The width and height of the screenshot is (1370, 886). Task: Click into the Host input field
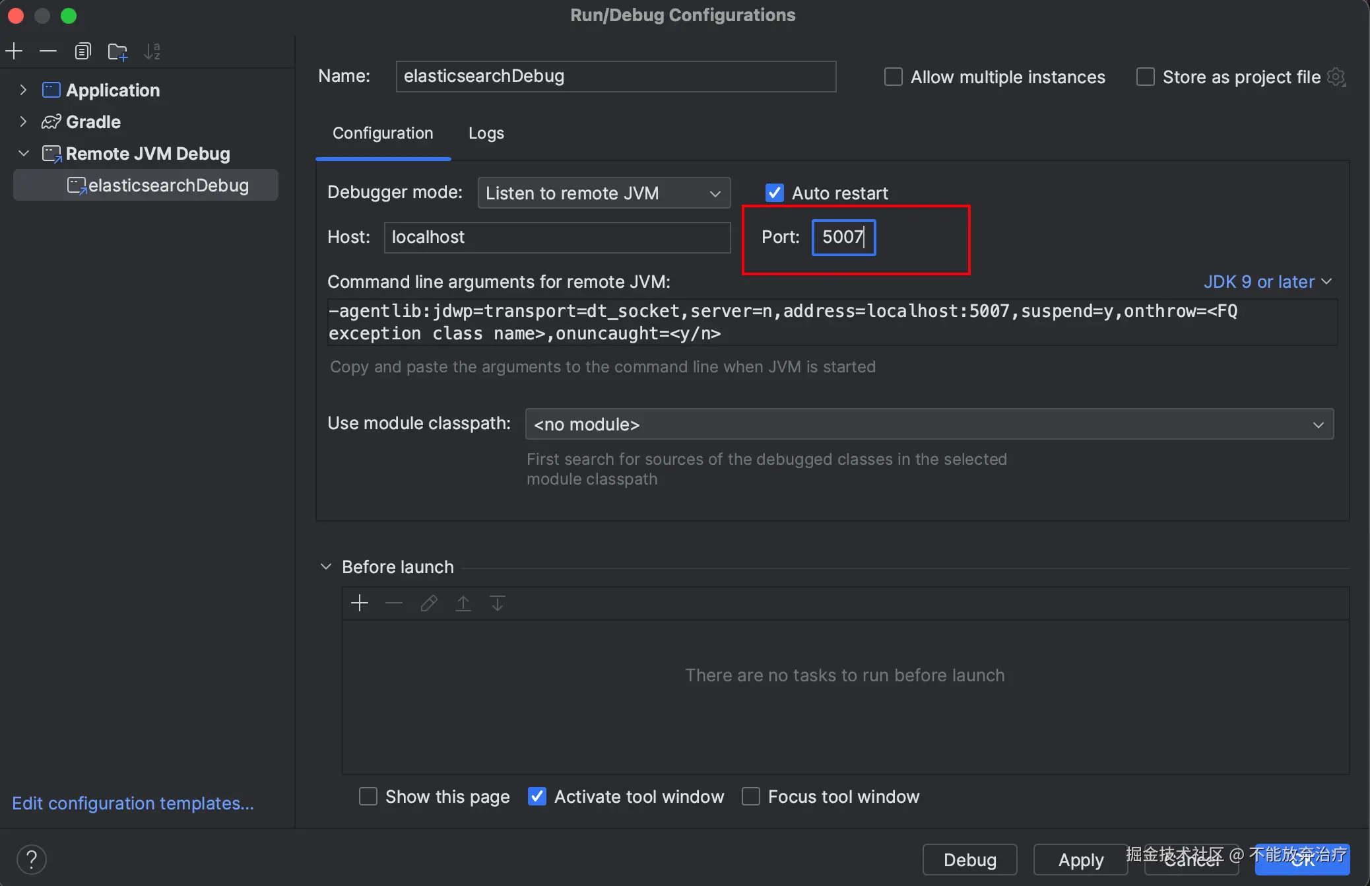[556, 237]
